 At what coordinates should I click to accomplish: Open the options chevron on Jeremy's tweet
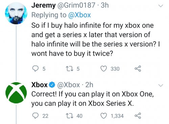[x=161, y=6]
